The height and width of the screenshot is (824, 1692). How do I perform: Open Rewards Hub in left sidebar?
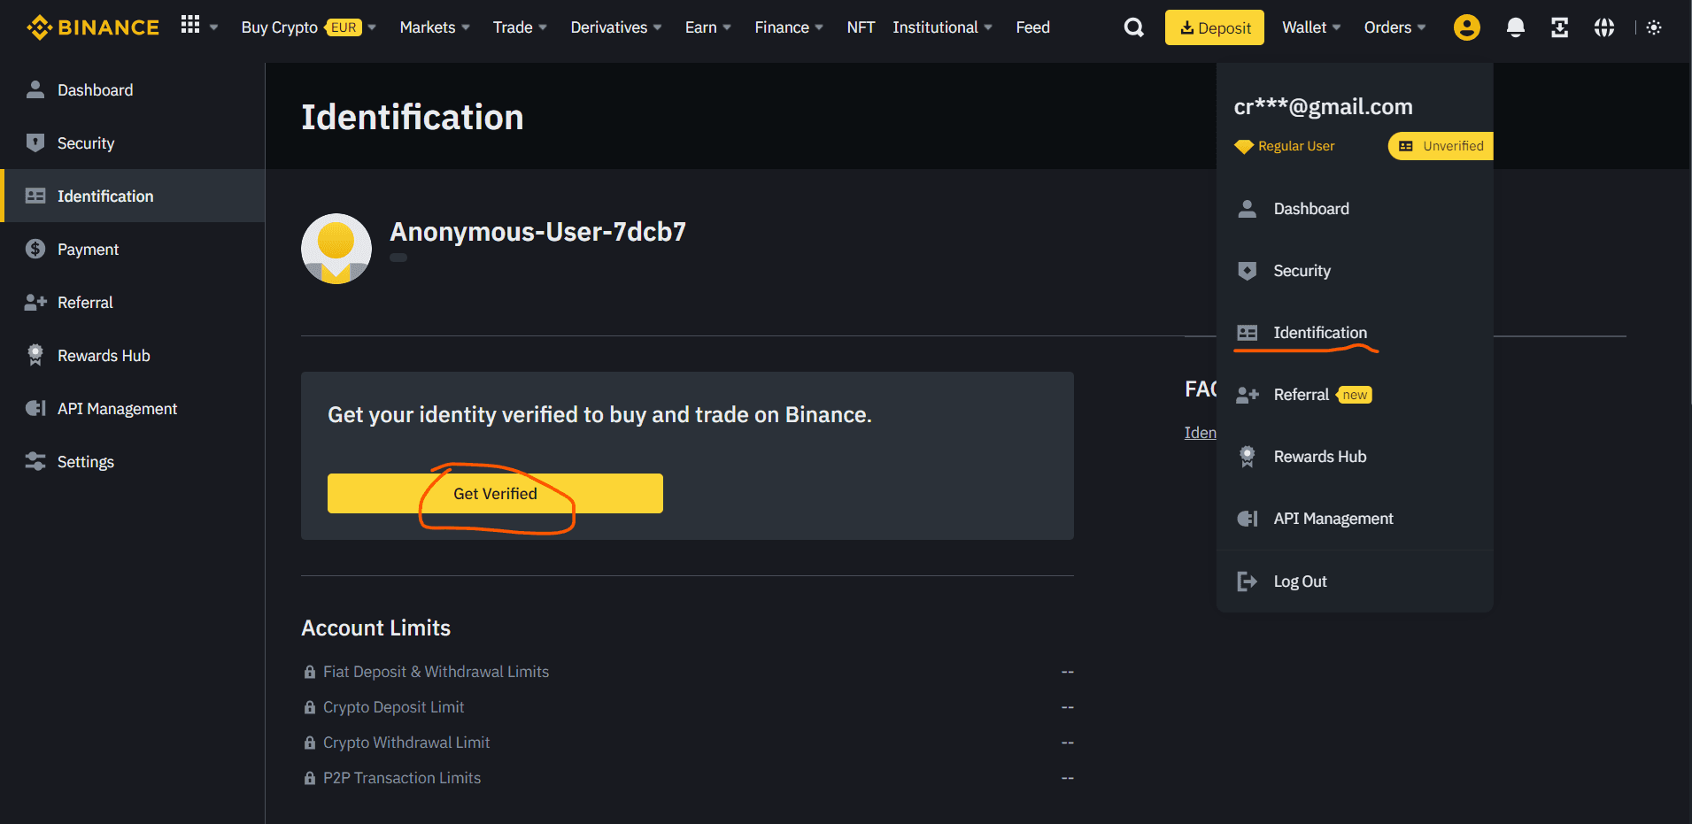coord(133,355)
